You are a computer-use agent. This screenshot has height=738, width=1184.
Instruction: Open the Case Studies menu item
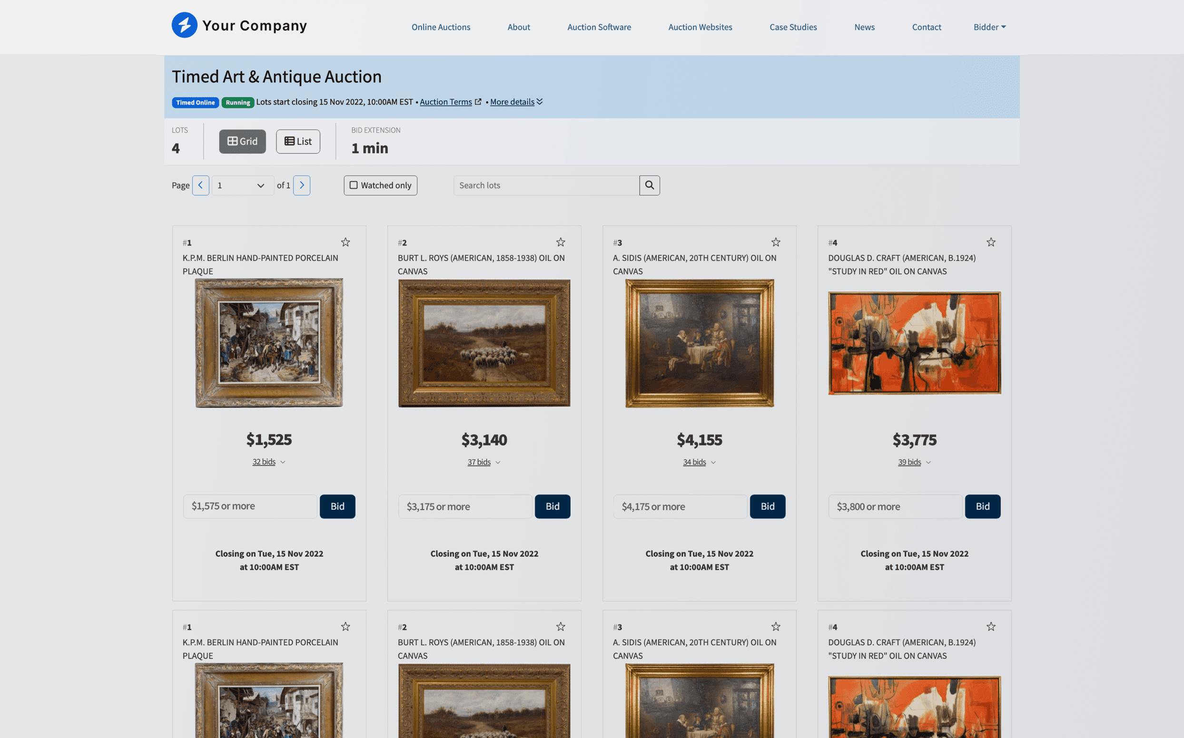coord(793,27)
